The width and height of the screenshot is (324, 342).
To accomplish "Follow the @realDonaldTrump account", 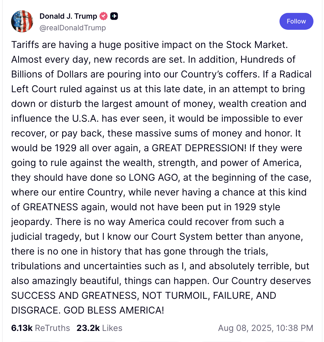I will click(x=296, y=21).
